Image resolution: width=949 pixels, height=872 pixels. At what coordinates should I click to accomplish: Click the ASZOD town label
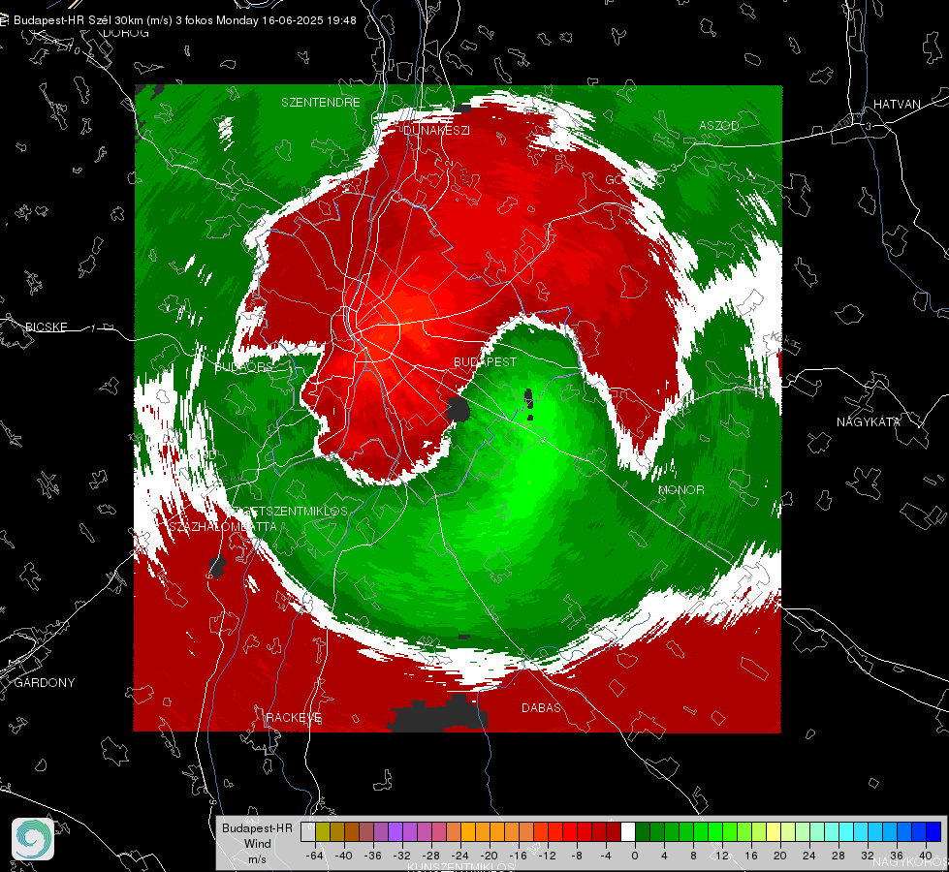[x=719, y=125]
